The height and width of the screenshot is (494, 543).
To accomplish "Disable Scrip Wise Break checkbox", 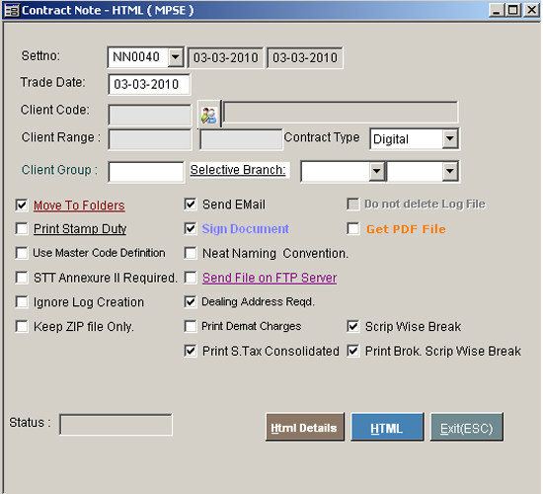I will tap(353, 326).
